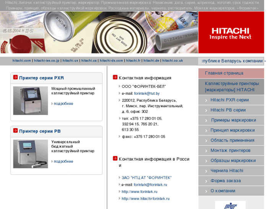Click the chevron next to Форма заказа
Screen dimensions: 278x209
pos(206,181)
